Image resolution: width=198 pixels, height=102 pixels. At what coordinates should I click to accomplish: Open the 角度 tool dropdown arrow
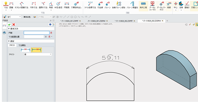click(51, 10)
